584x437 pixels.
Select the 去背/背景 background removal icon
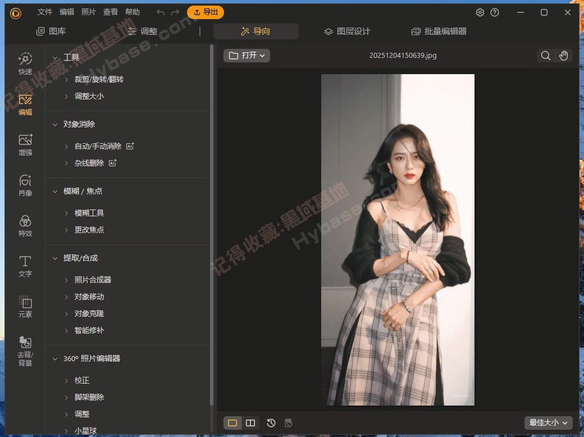click(25, 348)
